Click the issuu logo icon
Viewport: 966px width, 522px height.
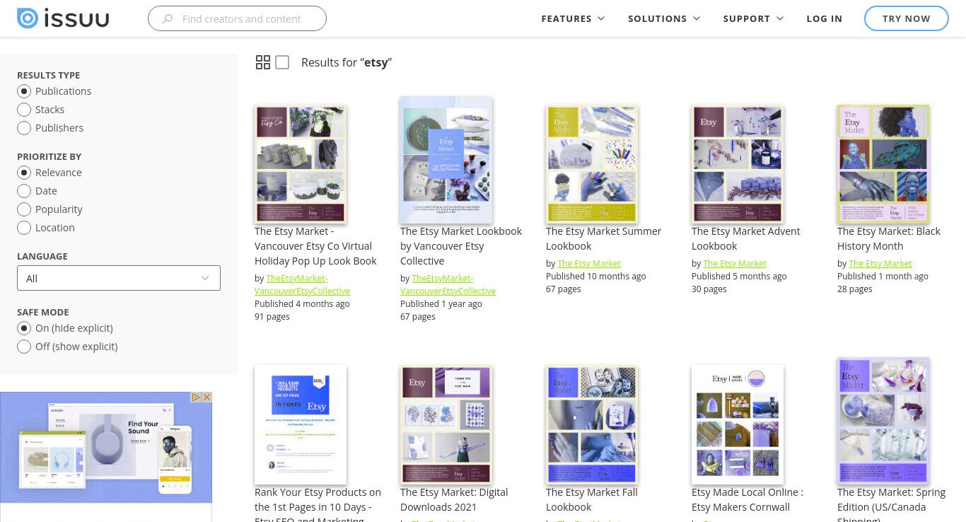28,18
